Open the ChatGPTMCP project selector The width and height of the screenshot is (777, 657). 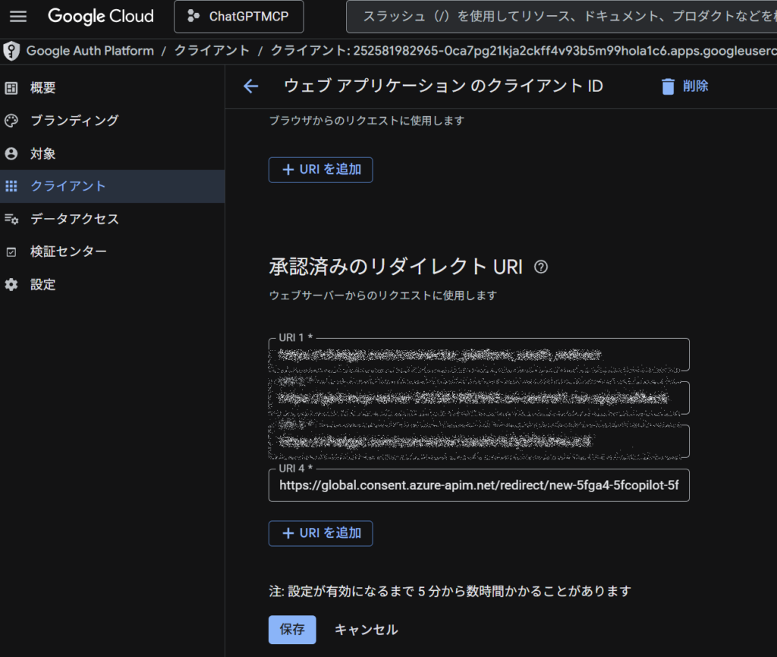pos(238,17)
